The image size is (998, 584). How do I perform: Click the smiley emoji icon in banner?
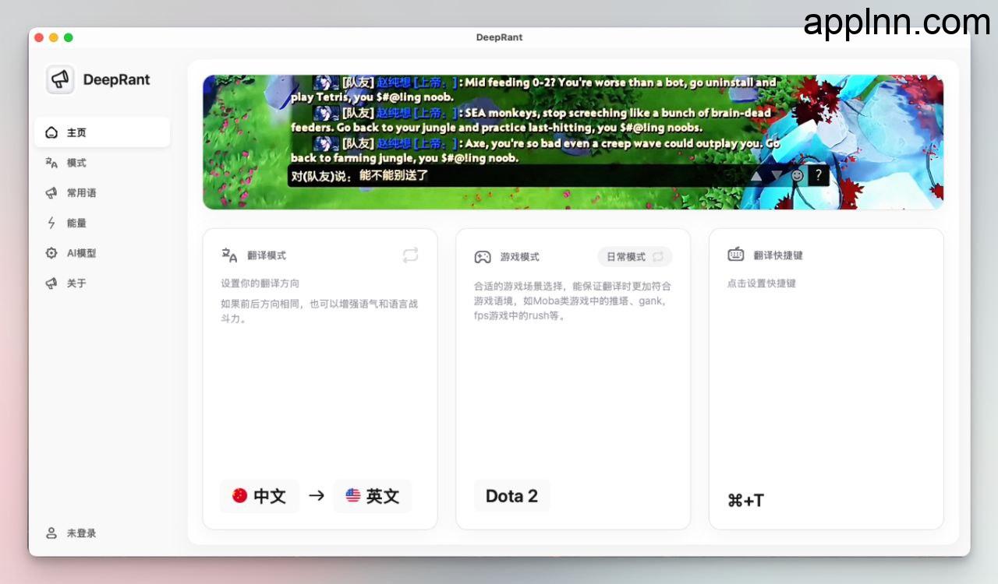coord(797,176)
